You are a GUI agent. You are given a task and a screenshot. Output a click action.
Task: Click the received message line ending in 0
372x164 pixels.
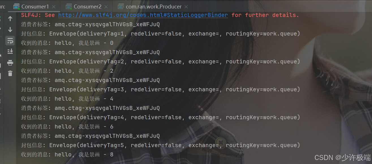point(67,43)
